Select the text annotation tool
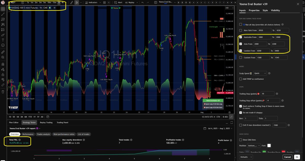 pos(3,40)
